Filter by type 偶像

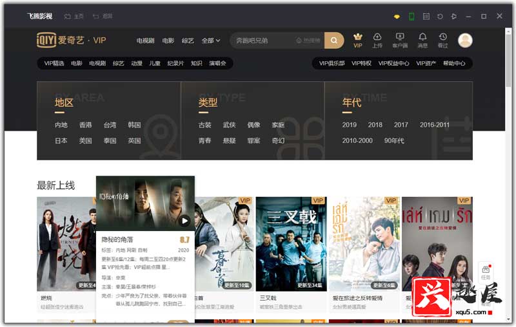coord(253,125)
